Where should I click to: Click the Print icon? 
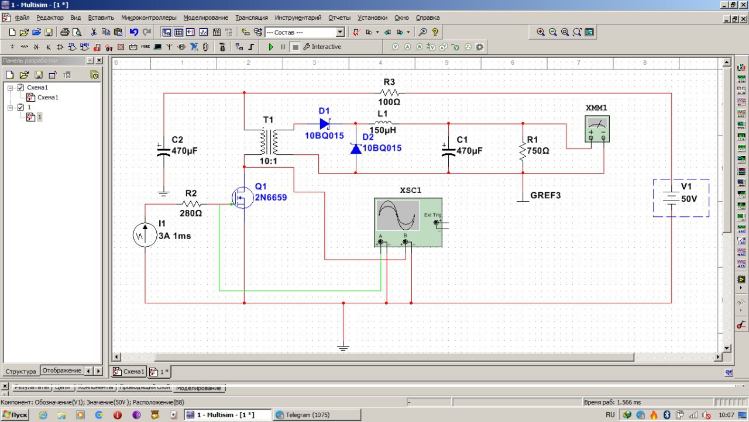[x=65, y=32]
